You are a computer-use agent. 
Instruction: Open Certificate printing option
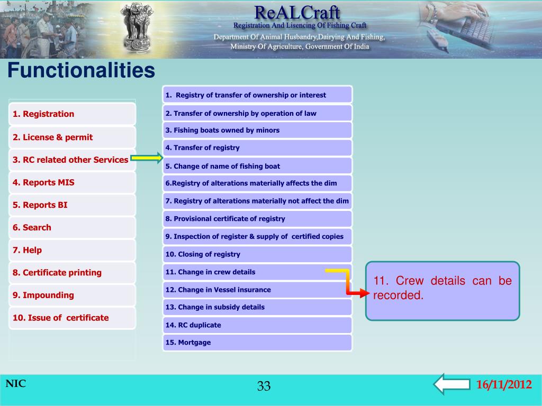[x=72, y=272]
